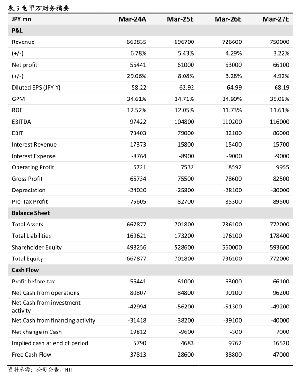The image size is (301, 391).
Task: Click the Depreciation value -30000
Action: (x=280, y=190)
